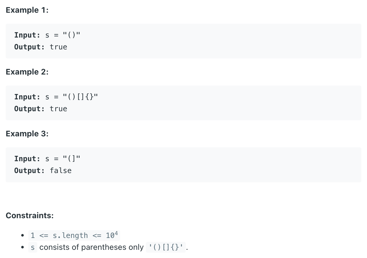Click the "1 <= s.length <= 10^4" constraint code
Image resolution: width=367 pixels, height=258 pixels.
point(74,235)
